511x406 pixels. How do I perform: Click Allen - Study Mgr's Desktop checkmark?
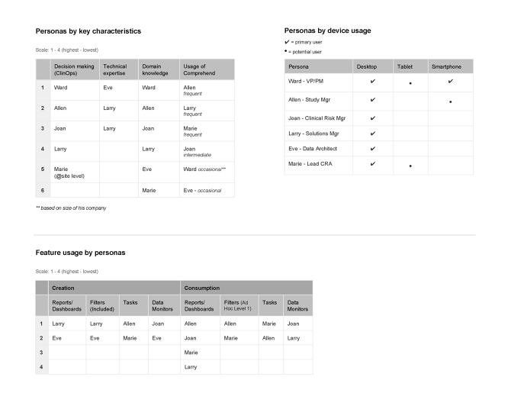372,100
